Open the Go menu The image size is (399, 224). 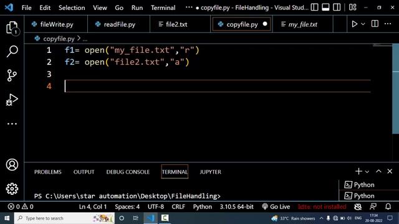coord(119,7)
